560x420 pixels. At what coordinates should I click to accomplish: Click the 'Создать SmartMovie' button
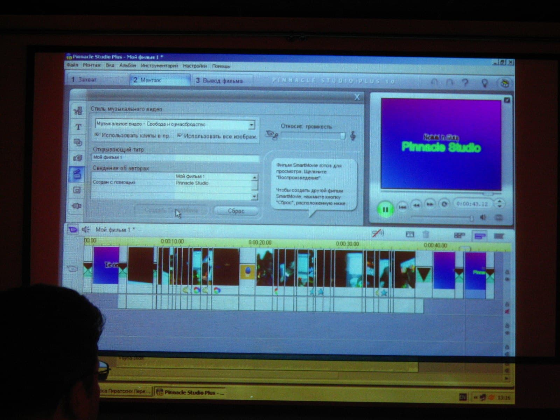[171, 210]
